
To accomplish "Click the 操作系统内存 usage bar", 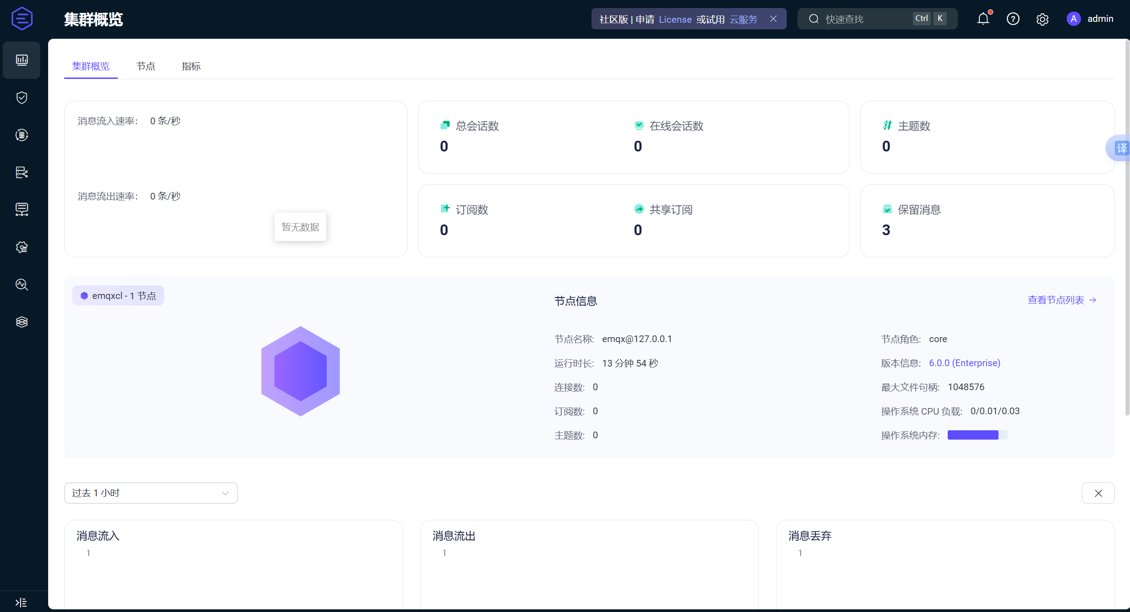I will pos(977,435).
